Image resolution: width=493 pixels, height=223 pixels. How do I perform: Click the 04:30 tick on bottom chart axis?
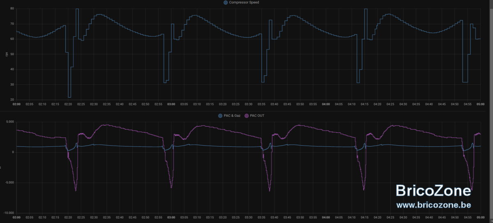(x=403, y=217)
